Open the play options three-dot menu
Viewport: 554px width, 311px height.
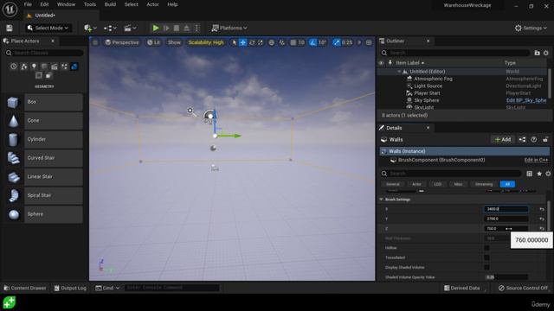[197, 28]
